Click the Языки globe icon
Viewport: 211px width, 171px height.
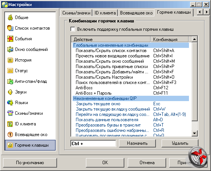pos(10,103)
